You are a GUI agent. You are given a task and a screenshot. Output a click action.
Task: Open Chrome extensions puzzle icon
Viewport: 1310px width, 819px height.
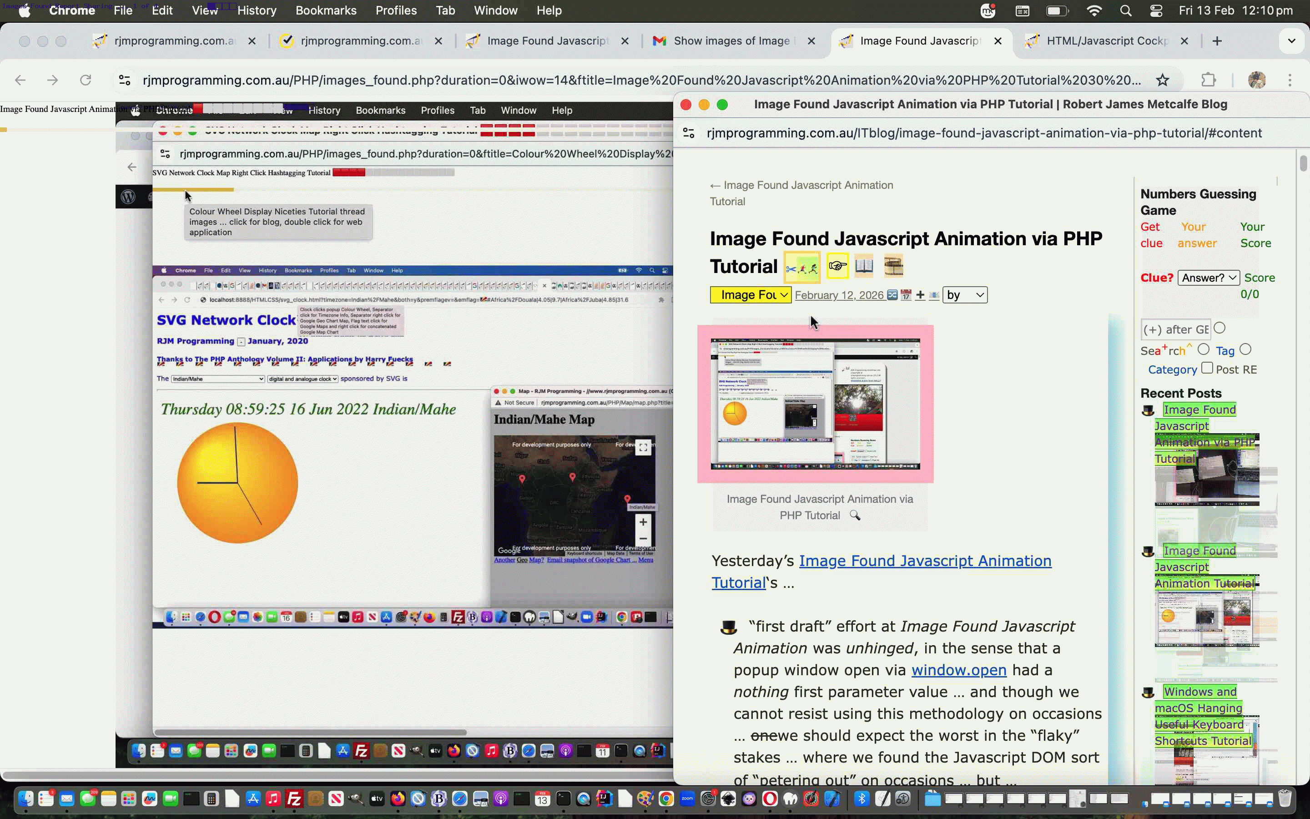click(1208, 80)
